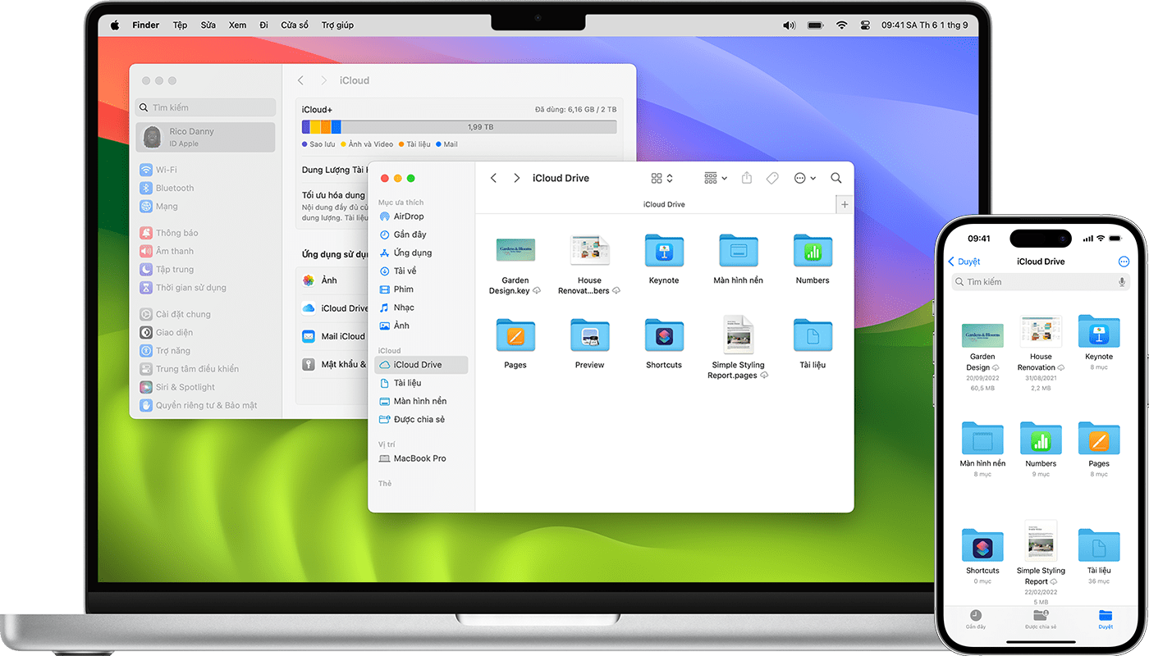The height and width of the screenshot is (656, 1149).
Task: Click the iCloud storage usage bar
Action: [459, 127]
